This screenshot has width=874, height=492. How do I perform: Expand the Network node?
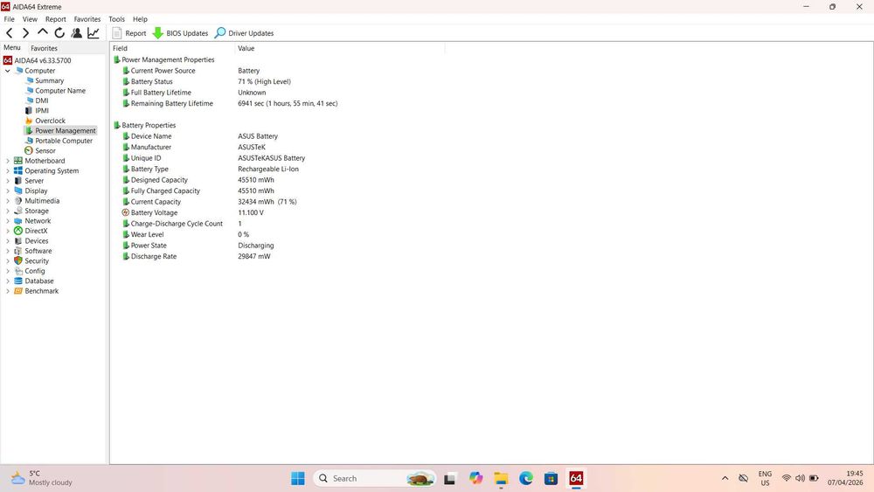[x=7, y=221]
